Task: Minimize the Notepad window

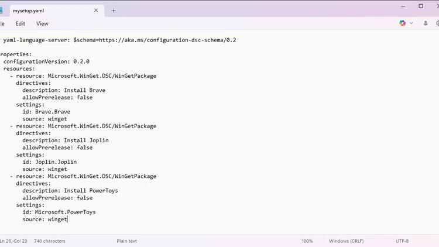Action: [403, 6]
